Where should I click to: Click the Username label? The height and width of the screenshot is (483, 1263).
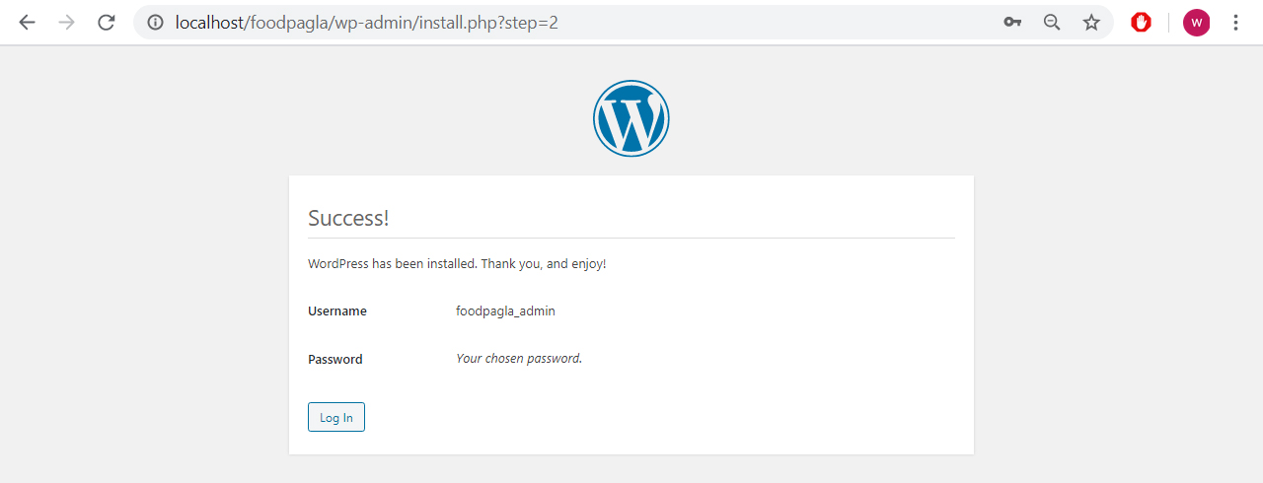point(337,311)
